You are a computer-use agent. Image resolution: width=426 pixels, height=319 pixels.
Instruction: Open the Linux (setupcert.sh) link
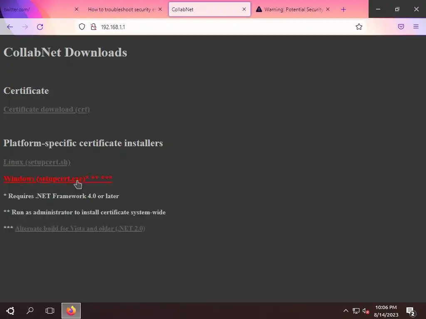tap(37, 162)
